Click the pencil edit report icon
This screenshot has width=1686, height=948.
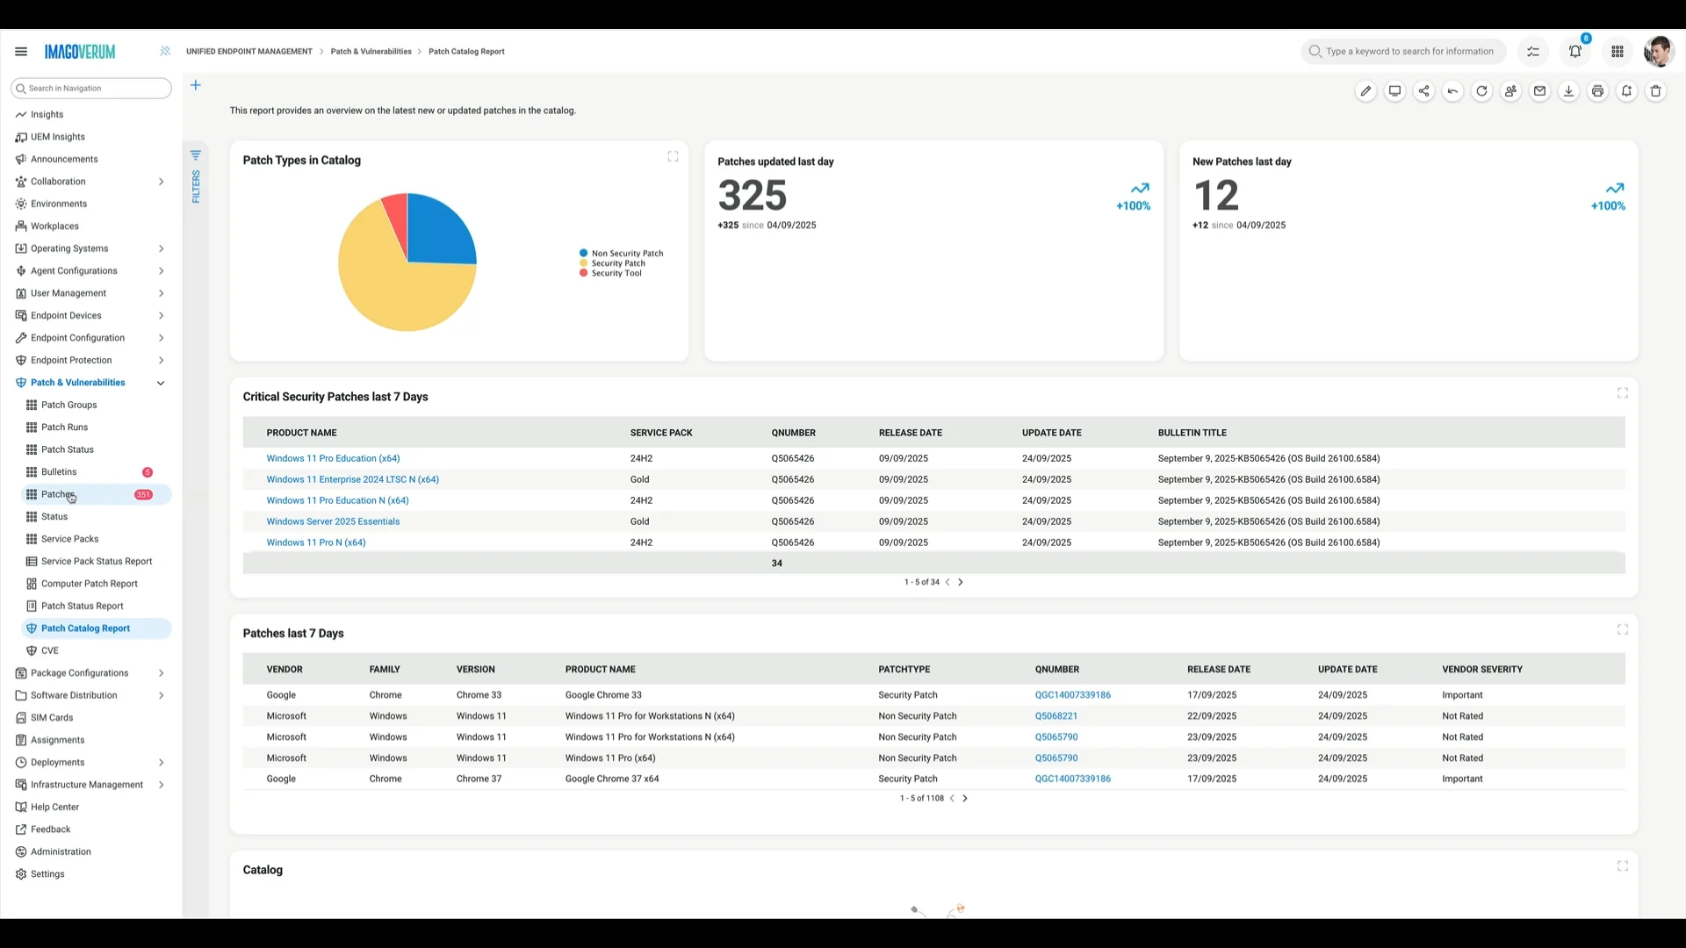(1365, 91)
